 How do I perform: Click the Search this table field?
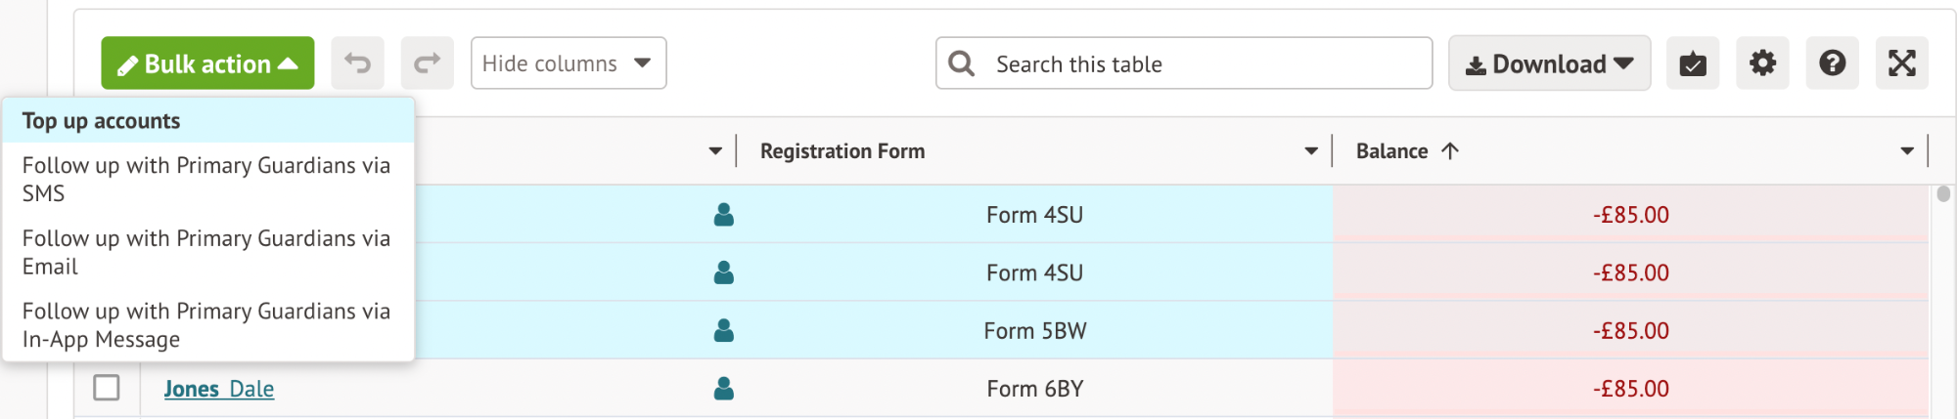(x=1184, y=63)
